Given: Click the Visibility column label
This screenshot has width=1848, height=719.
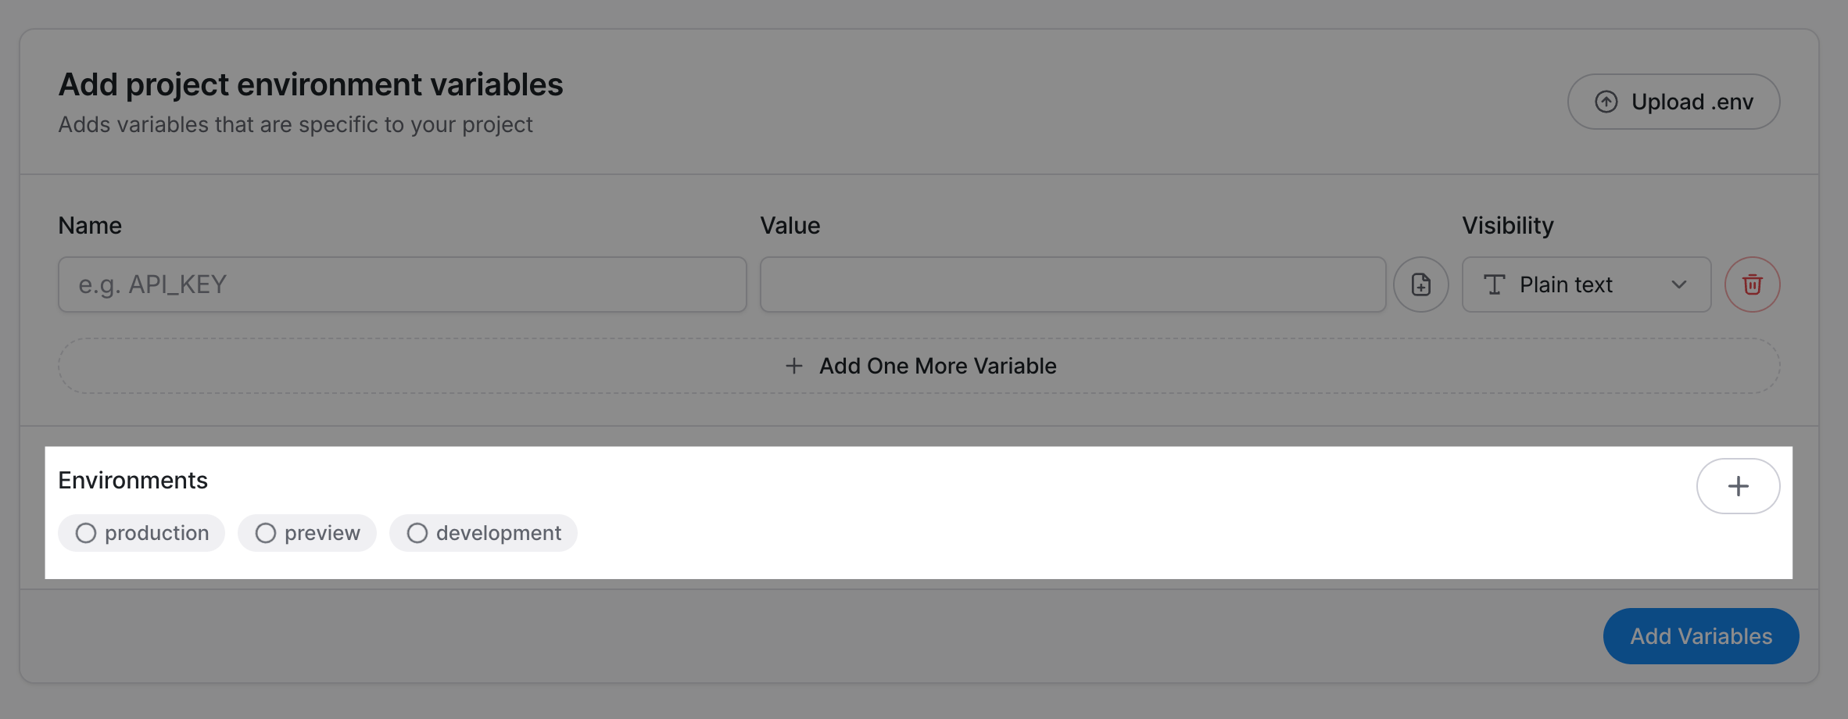Looking at the screenshot, I should tap(1507, 226).
